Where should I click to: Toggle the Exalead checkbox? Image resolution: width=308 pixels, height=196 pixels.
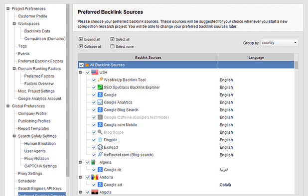pyautogui.click(x=94, y=147)
